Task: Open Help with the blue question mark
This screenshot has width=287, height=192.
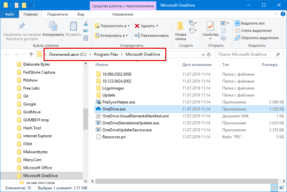Action: click(283, 14)
